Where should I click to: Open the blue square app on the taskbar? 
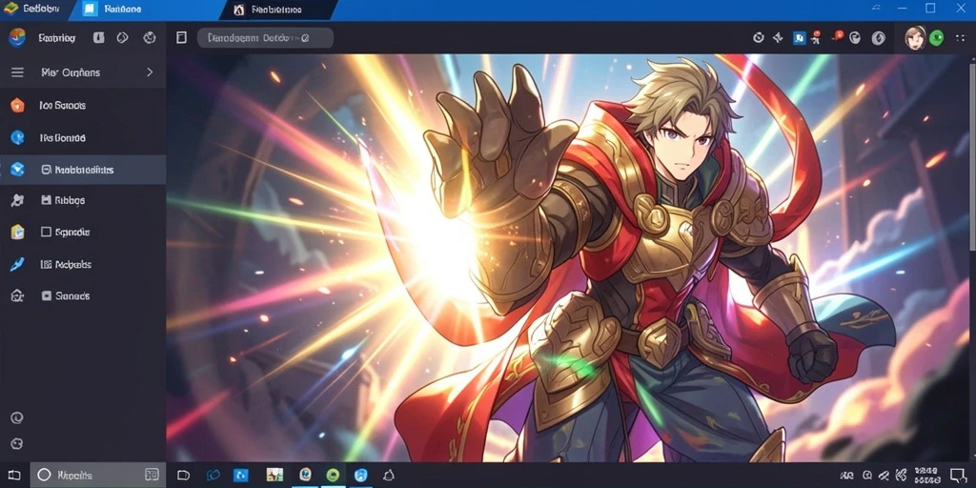click(241, 476)
